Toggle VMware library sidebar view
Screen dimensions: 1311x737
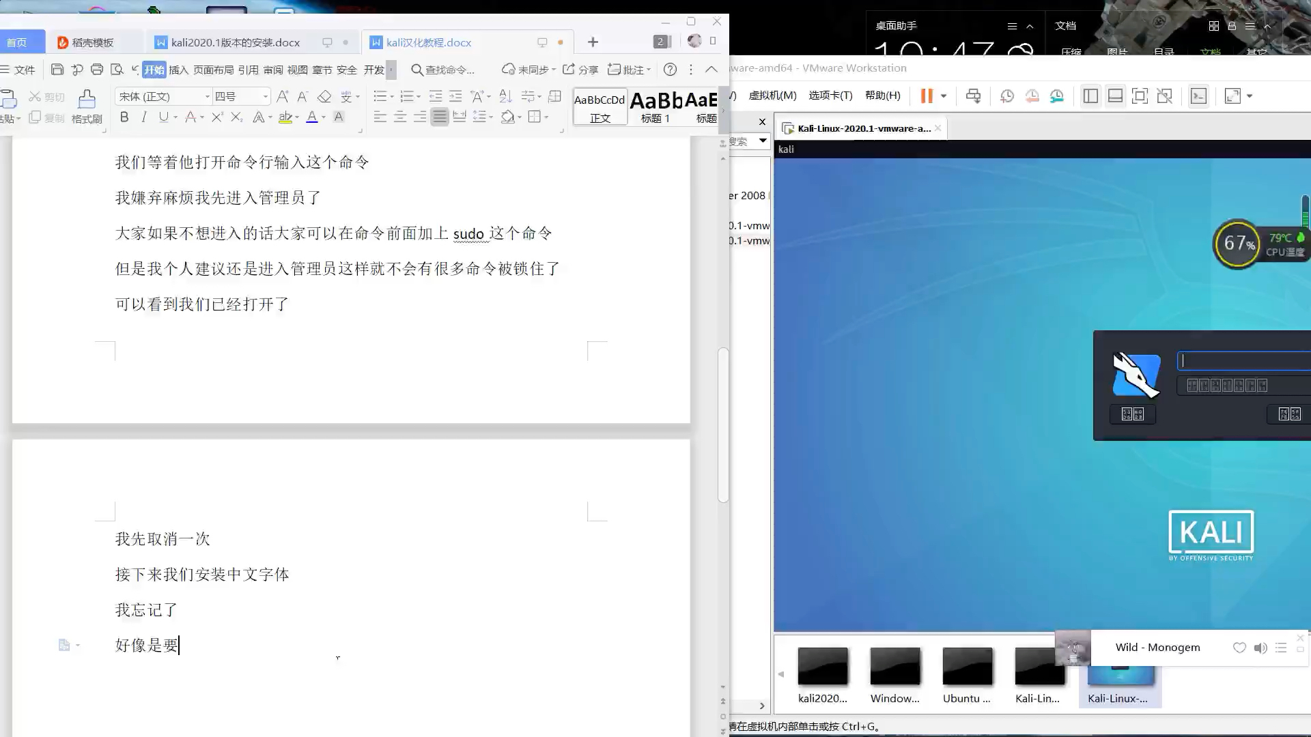pyautogui.click(x=1090, y=96)
